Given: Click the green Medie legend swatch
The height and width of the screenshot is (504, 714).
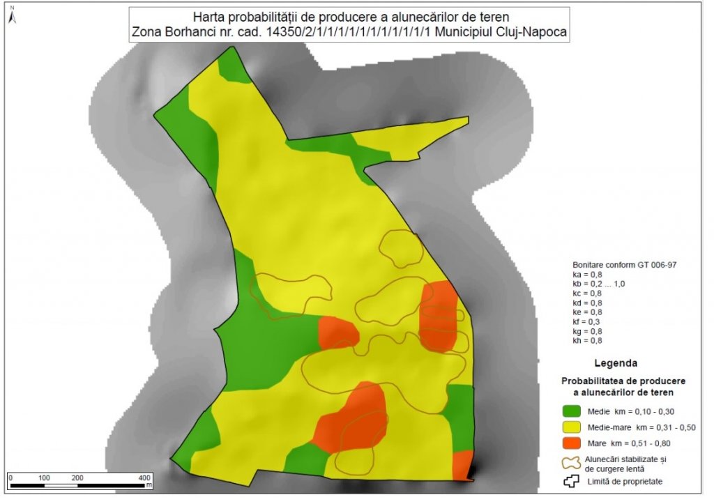Looking at the screenshot, I should [x=571, y=411].
